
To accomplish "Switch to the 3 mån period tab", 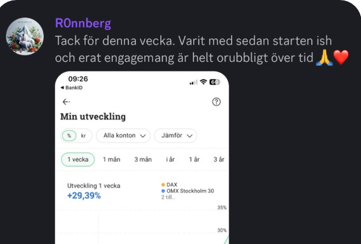I will tap(143, 159).
